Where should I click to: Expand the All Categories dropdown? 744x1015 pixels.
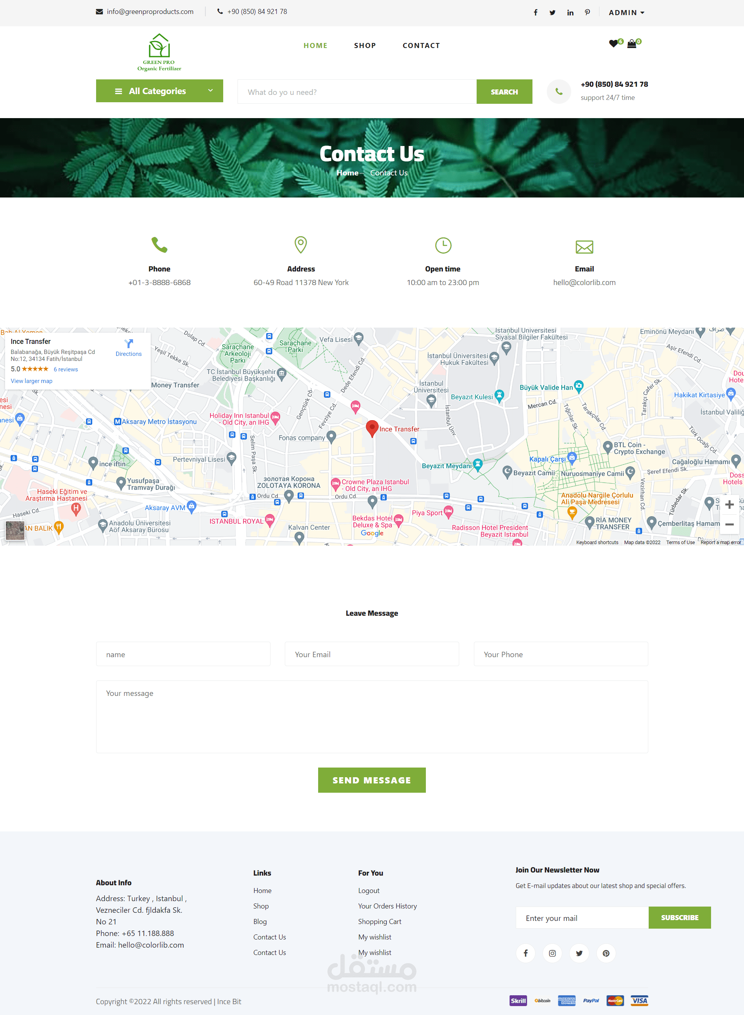(x=159, y=91)
